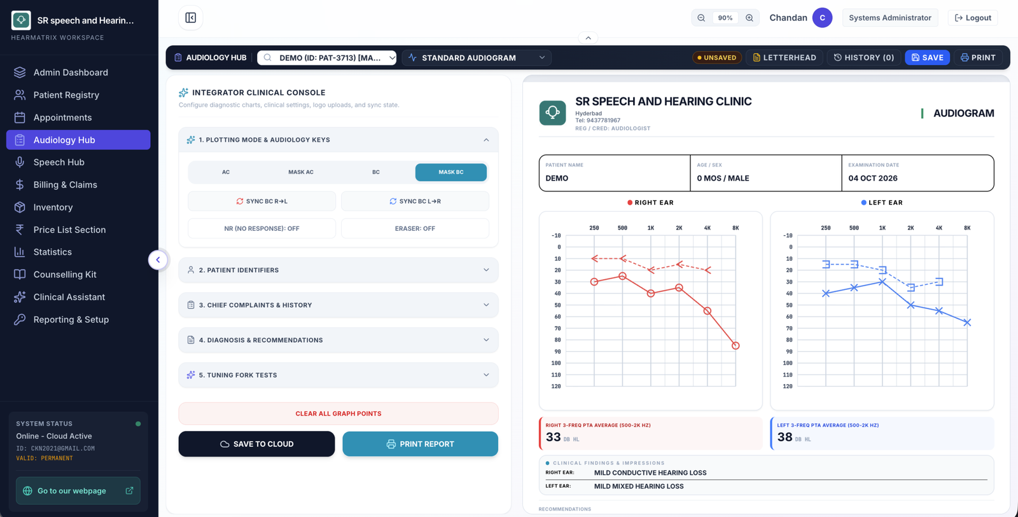Open the Counselling Kit
1018x517 pixels.
(x=78, y=275)
